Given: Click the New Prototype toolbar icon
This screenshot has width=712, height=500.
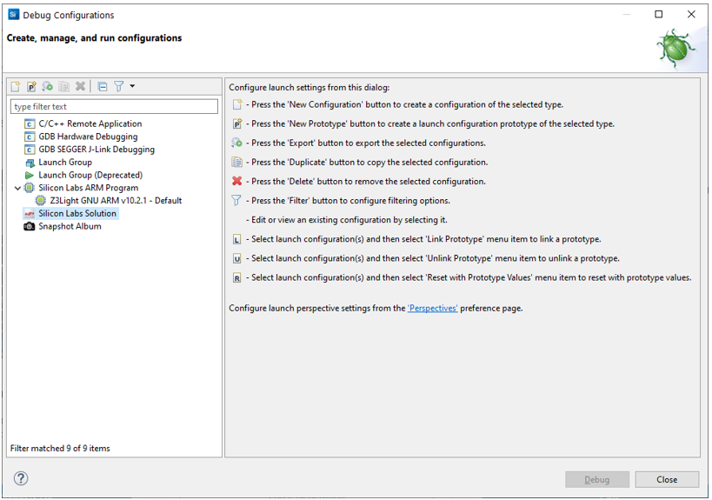Looking at the screenshot, I should pyautogui.click(x=31, y=86).
